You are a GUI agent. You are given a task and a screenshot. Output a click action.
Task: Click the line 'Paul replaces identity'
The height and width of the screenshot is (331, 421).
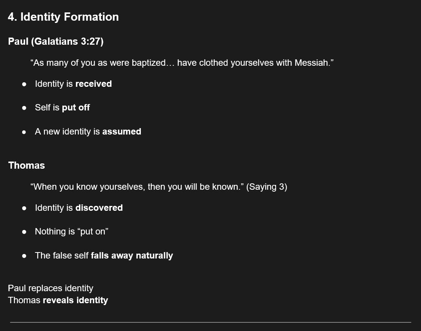(x=50, y=288)
